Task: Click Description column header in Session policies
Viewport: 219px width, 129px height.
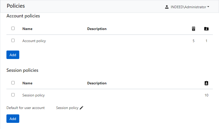Action: [97, 83]
